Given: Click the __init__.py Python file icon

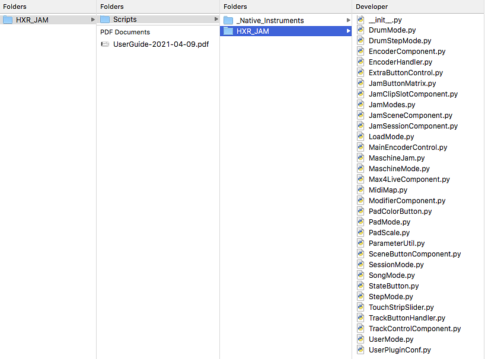Looking at the screenshot, I should (360, 20).
